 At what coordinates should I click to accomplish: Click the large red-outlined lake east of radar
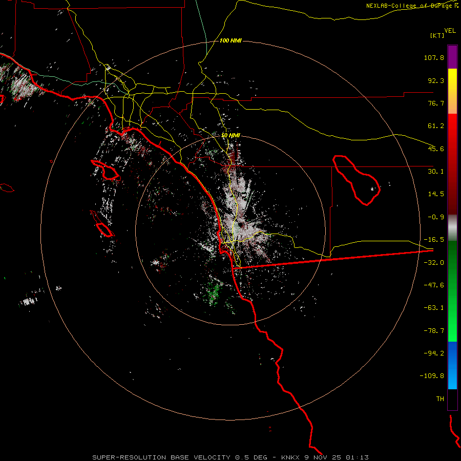click(x=357, y=180)
